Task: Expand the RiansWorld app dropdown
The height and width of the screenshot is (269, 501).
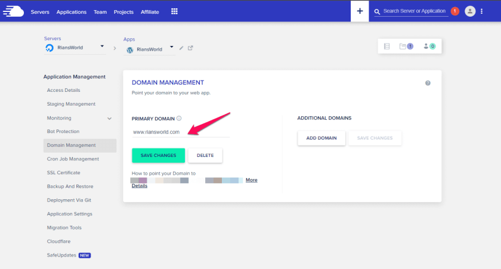Action: point(172,47)
